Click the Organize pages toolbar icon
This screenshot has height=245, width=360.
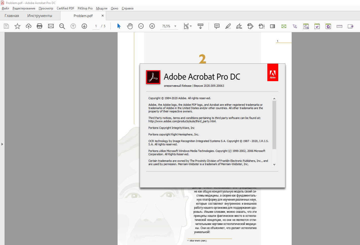(x=262, y=26)
